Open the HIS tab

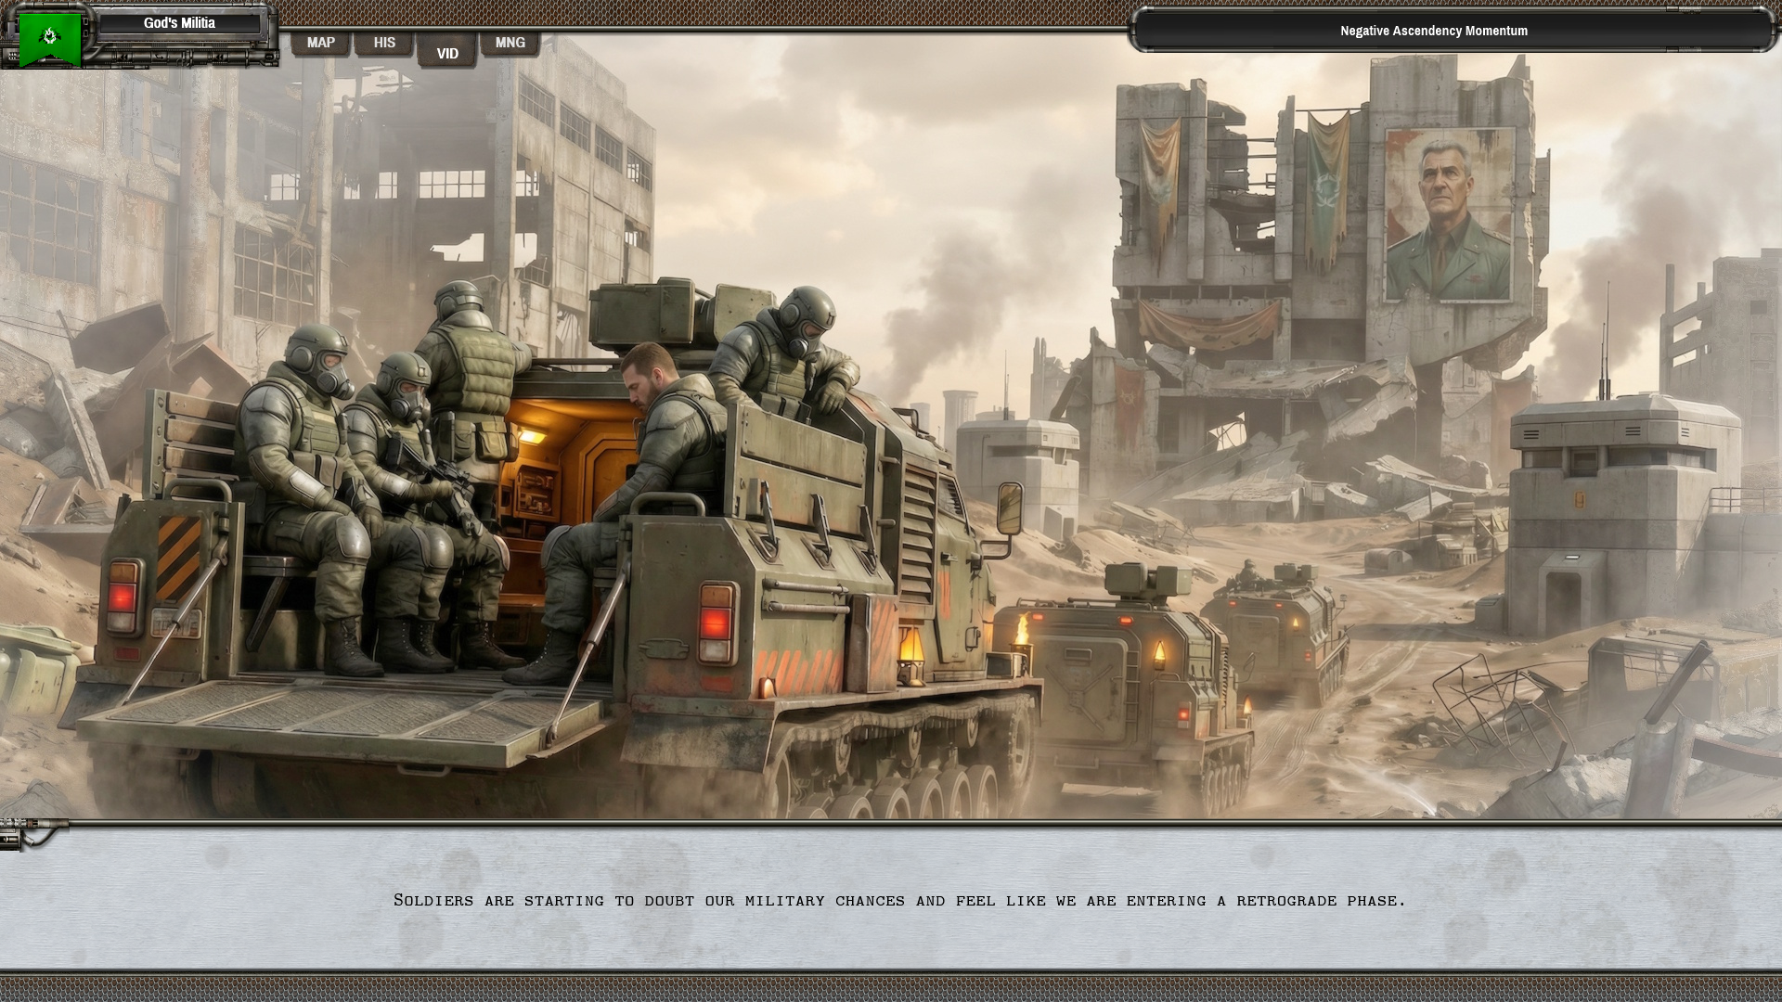[383, 42]
